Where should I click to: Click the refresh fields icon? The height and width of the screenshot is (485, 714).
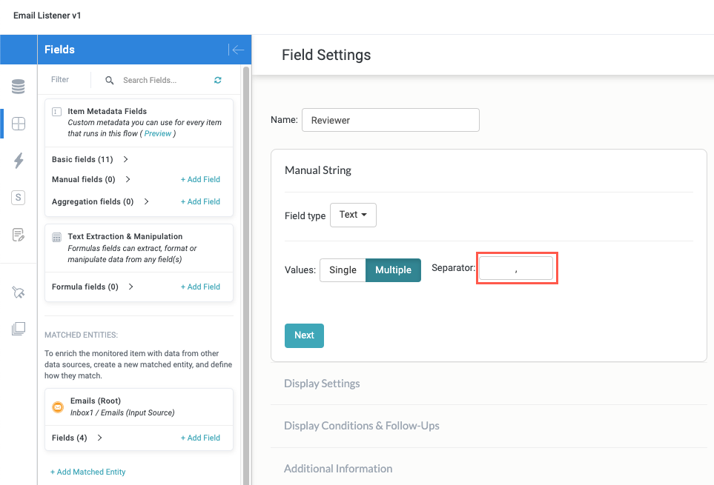pos(218,80)
